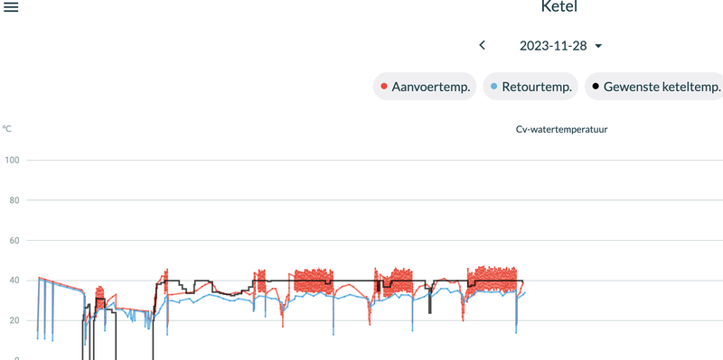The width and height of the screenshot is (723, 360).
Task: Go to the previous day with the left chevron
Action: [x=483, y=45]
